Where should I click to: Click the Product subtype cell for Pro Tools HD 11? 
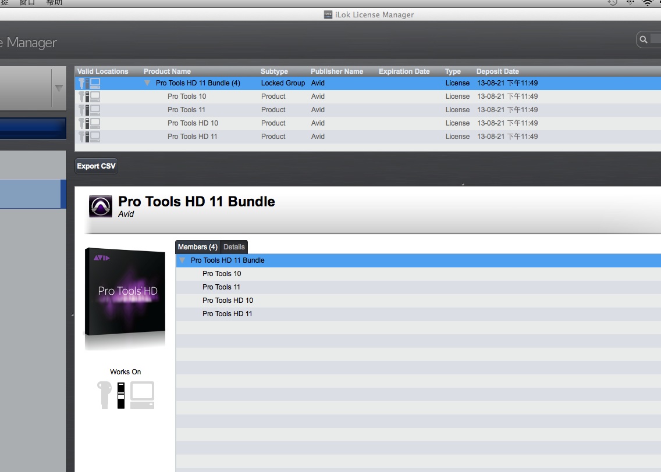coord(273,137)
